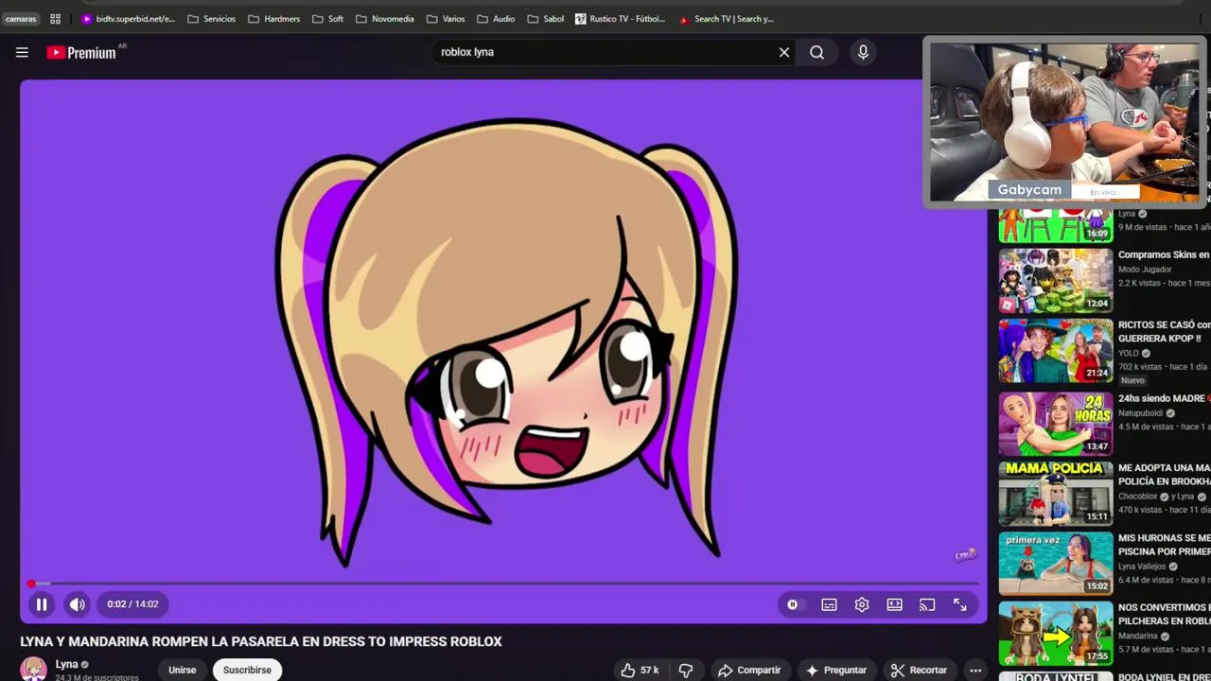Open the 21:24 YOLO video thumbnail
Screen dimensions: 1211x681
pos(1056,351)
